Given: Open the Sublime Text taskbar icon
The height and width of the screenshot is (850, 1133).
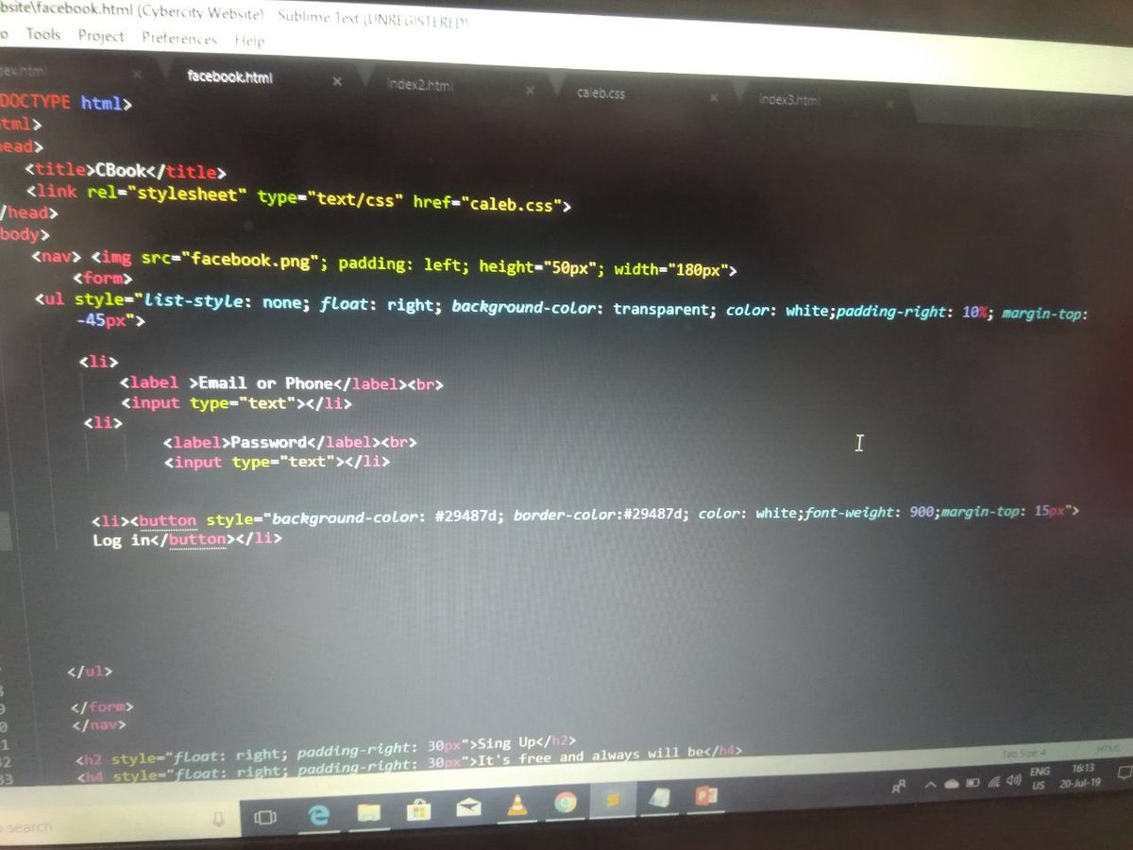Looking at the screenshot, I should tap(614, 800).
